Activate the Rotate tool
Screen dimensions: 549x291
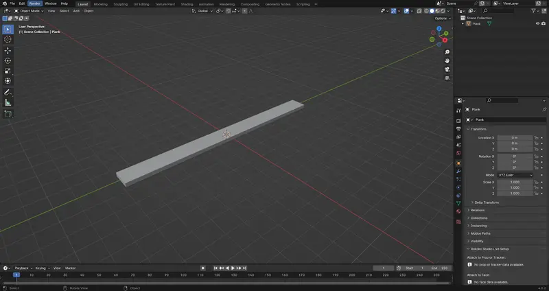[8, 60]
